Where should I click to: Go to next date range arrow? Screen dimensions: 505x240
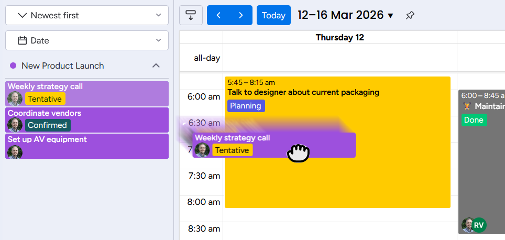(x=241, y=15)
